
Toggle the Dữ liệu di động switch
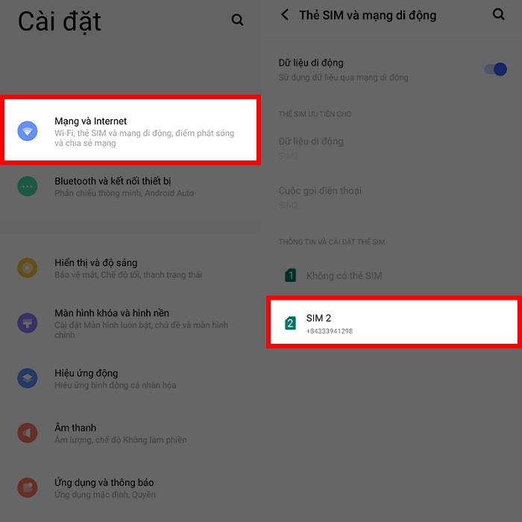point(495,69)
